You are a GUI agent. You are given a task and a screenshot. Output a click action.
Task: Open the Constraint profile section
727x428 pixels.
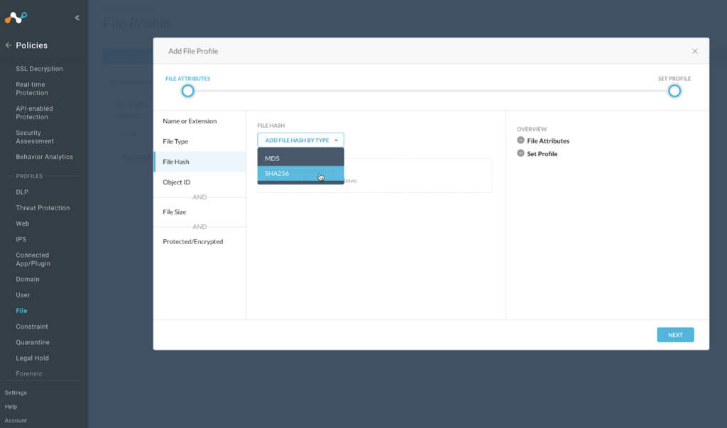coord(32,327)
